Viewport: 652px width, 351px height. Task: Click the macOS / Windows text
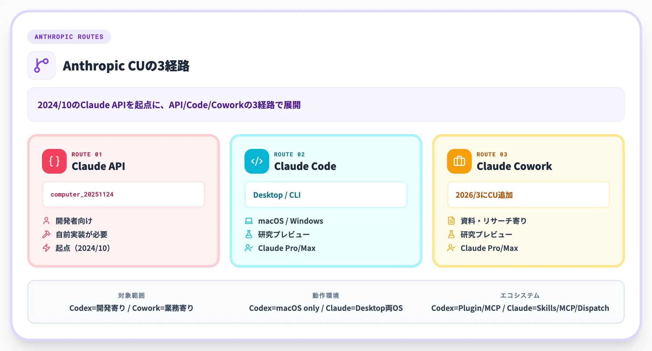(290, 221)
